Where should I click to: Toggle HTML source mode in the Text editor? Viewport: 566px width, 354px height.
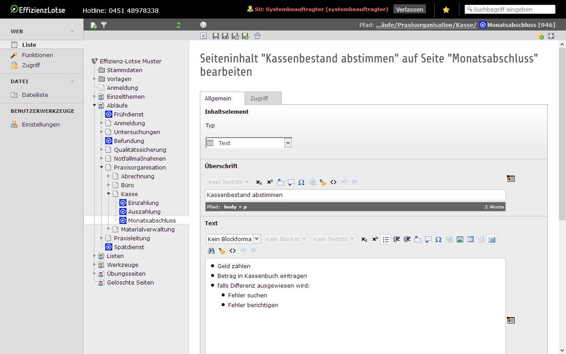coord(233,251)
